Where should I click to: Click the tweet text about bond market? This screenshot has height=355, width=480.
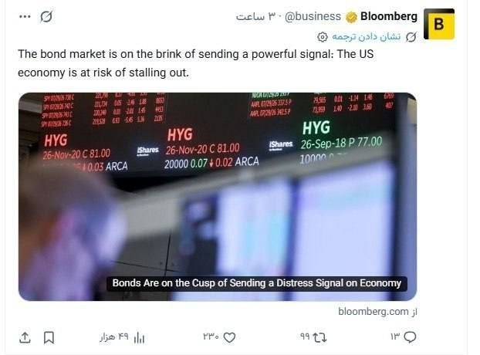click(196, 63)
